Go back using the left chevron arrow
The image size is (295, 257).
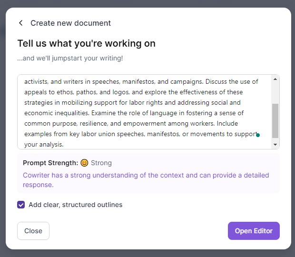click(20, 23)
